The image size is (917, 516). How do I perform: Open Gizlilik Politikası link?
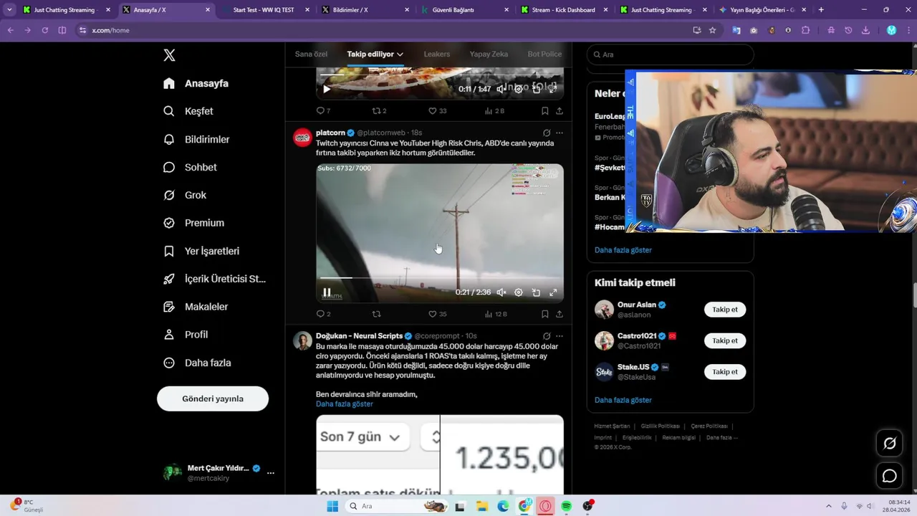tap(661, 426)
